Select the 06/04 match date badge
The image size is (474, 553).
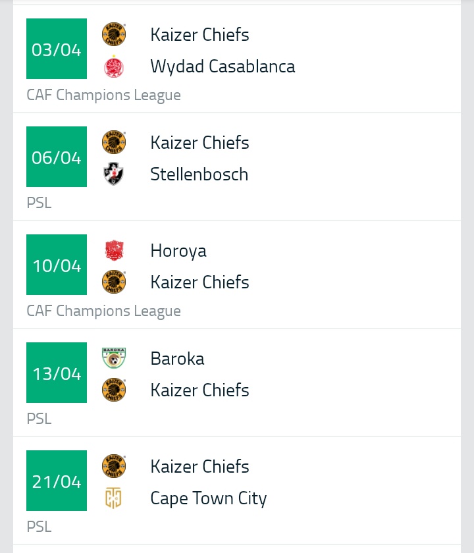(x=57, y=157)
